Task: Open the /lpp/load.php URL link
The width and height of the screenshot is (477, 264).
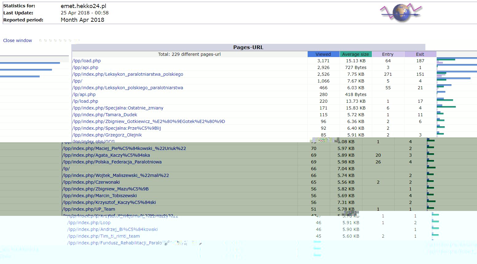Action: tap(86, 61)
